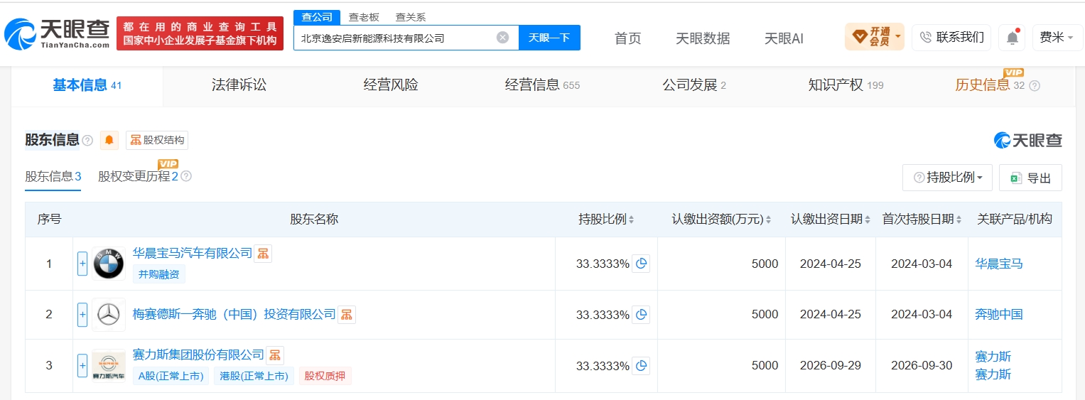
Task: Click the 赛力斯汽车 logo thumbnail
Action: coord(109,366)
